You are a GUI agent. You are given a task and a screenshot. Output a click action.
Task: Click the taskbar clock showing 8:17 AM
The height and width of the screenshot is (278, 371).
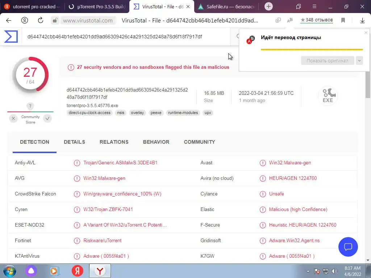tap(352, 271)
